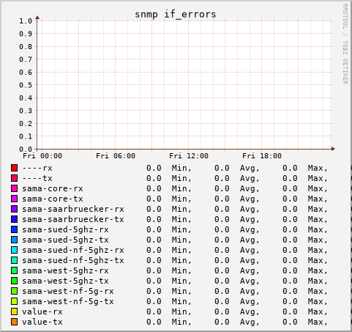This screenshot has height=332, width=352.
Task: Click the orange swatch for value-tx
Action: point(14,322)
